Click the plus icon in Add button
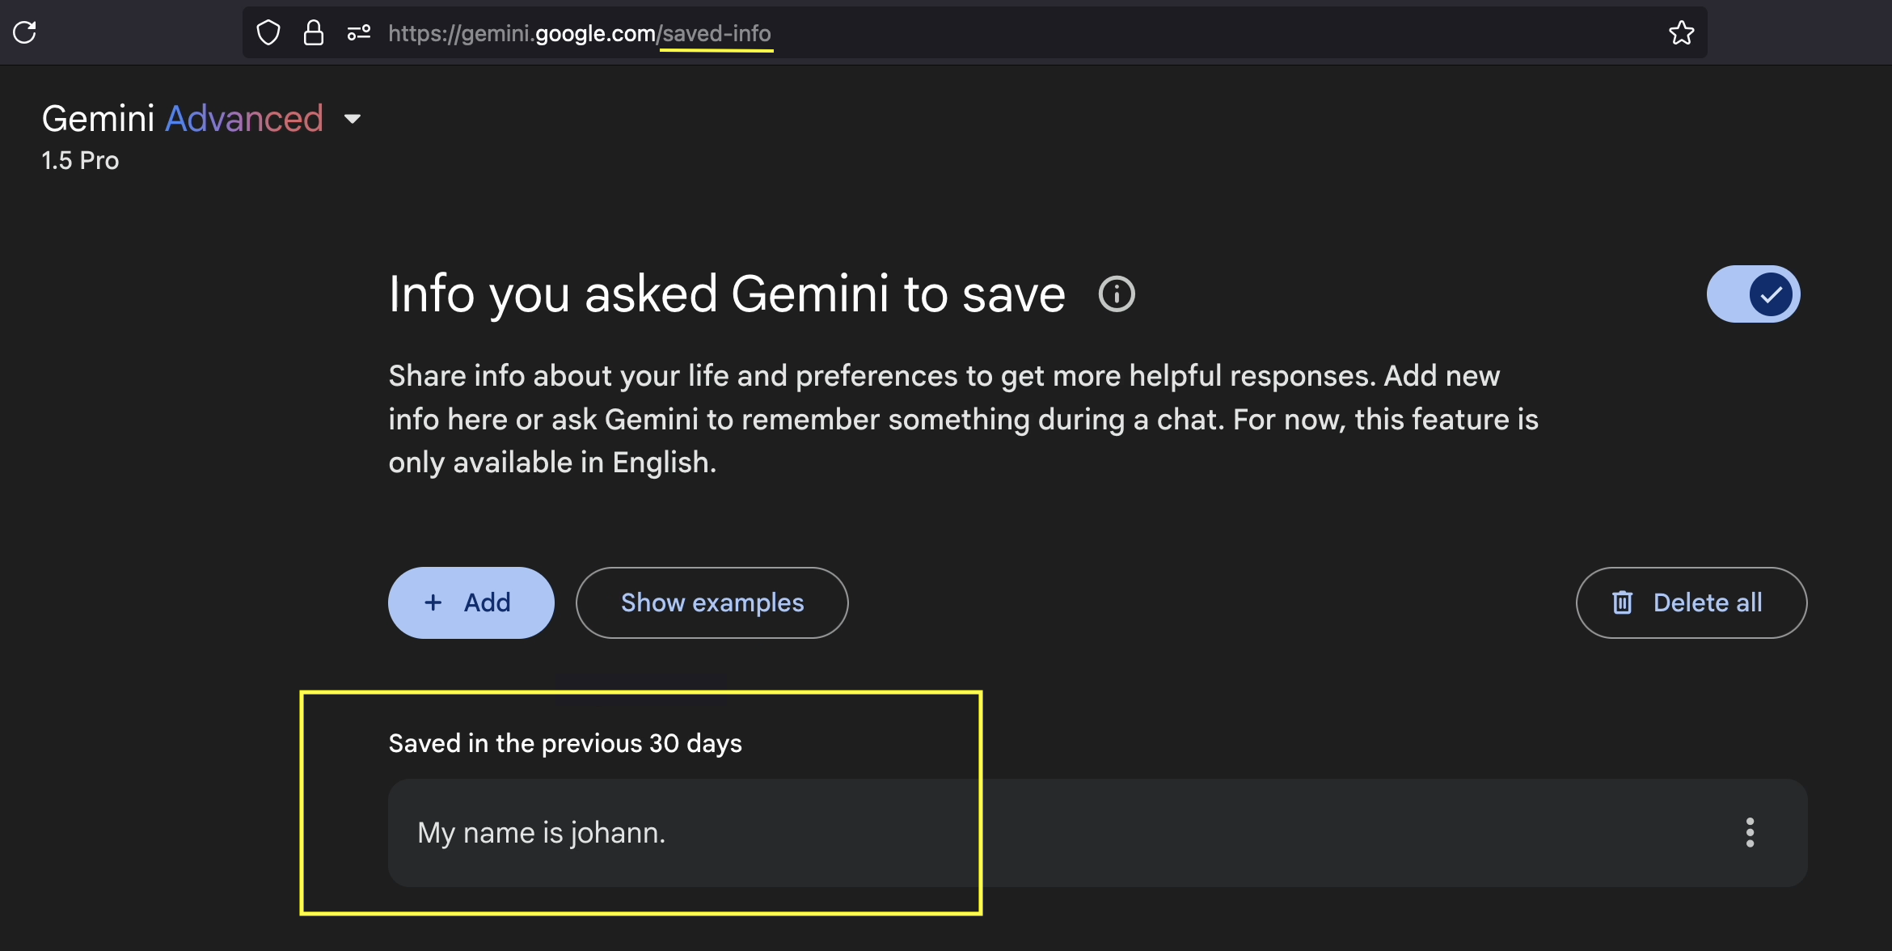The image size is (1892, 951). tap(433, 602)
